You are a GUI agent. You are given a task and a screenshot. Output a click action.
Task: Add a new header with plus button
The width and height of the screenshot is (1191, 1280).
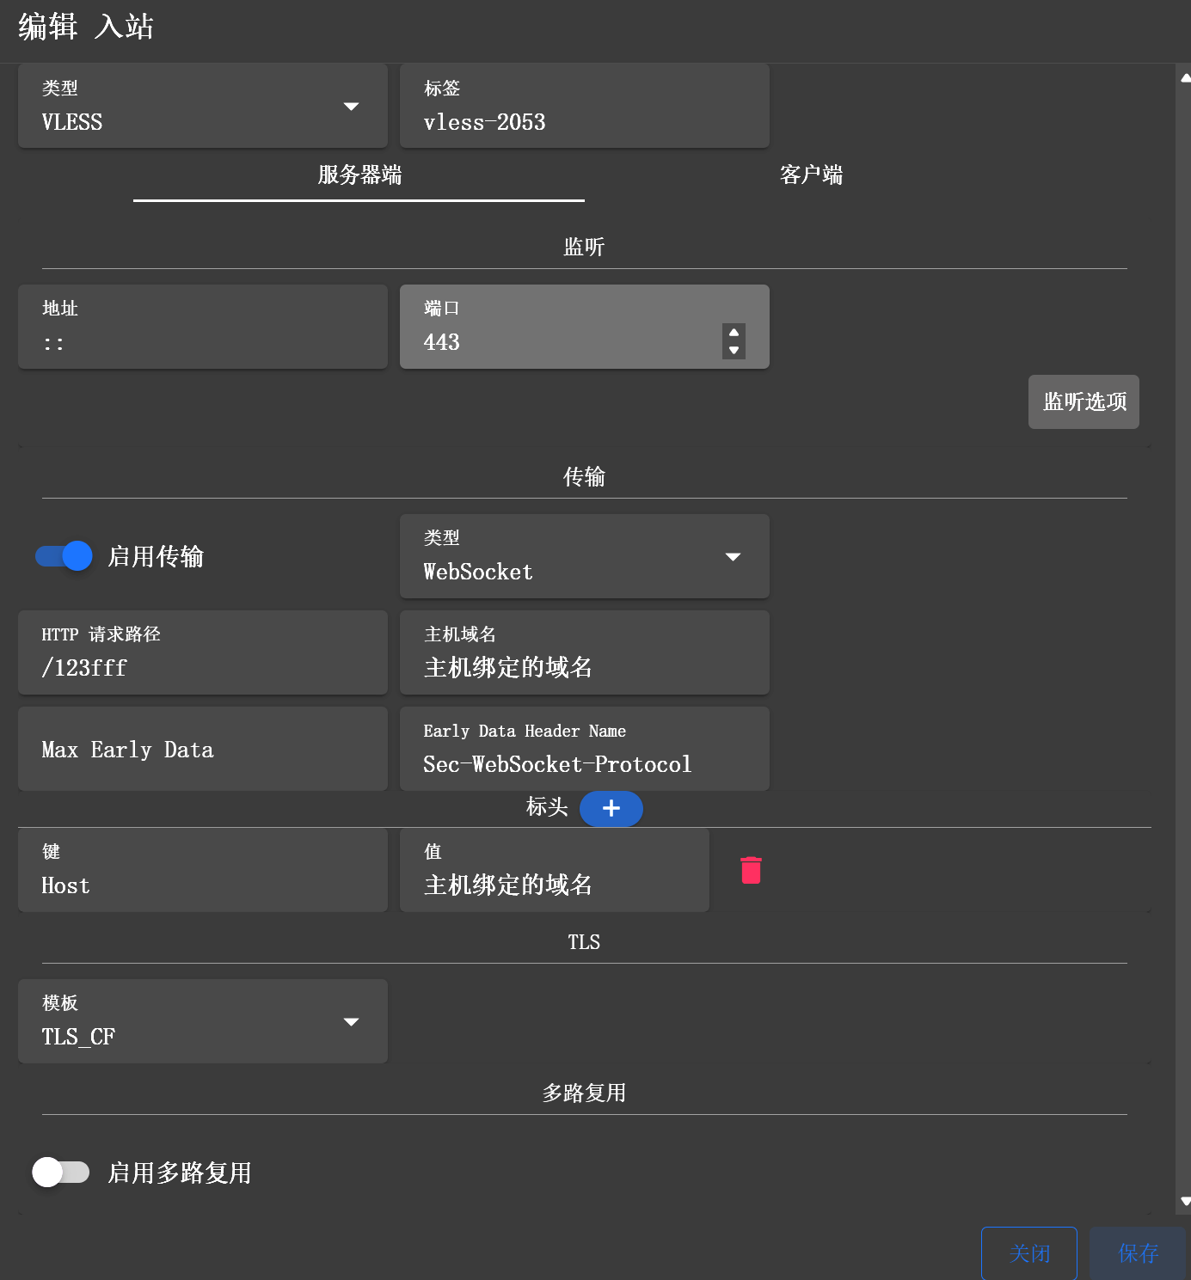611,808
